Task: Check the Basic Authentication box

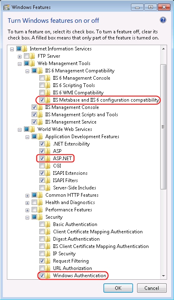Action: (x=42, y=224)
